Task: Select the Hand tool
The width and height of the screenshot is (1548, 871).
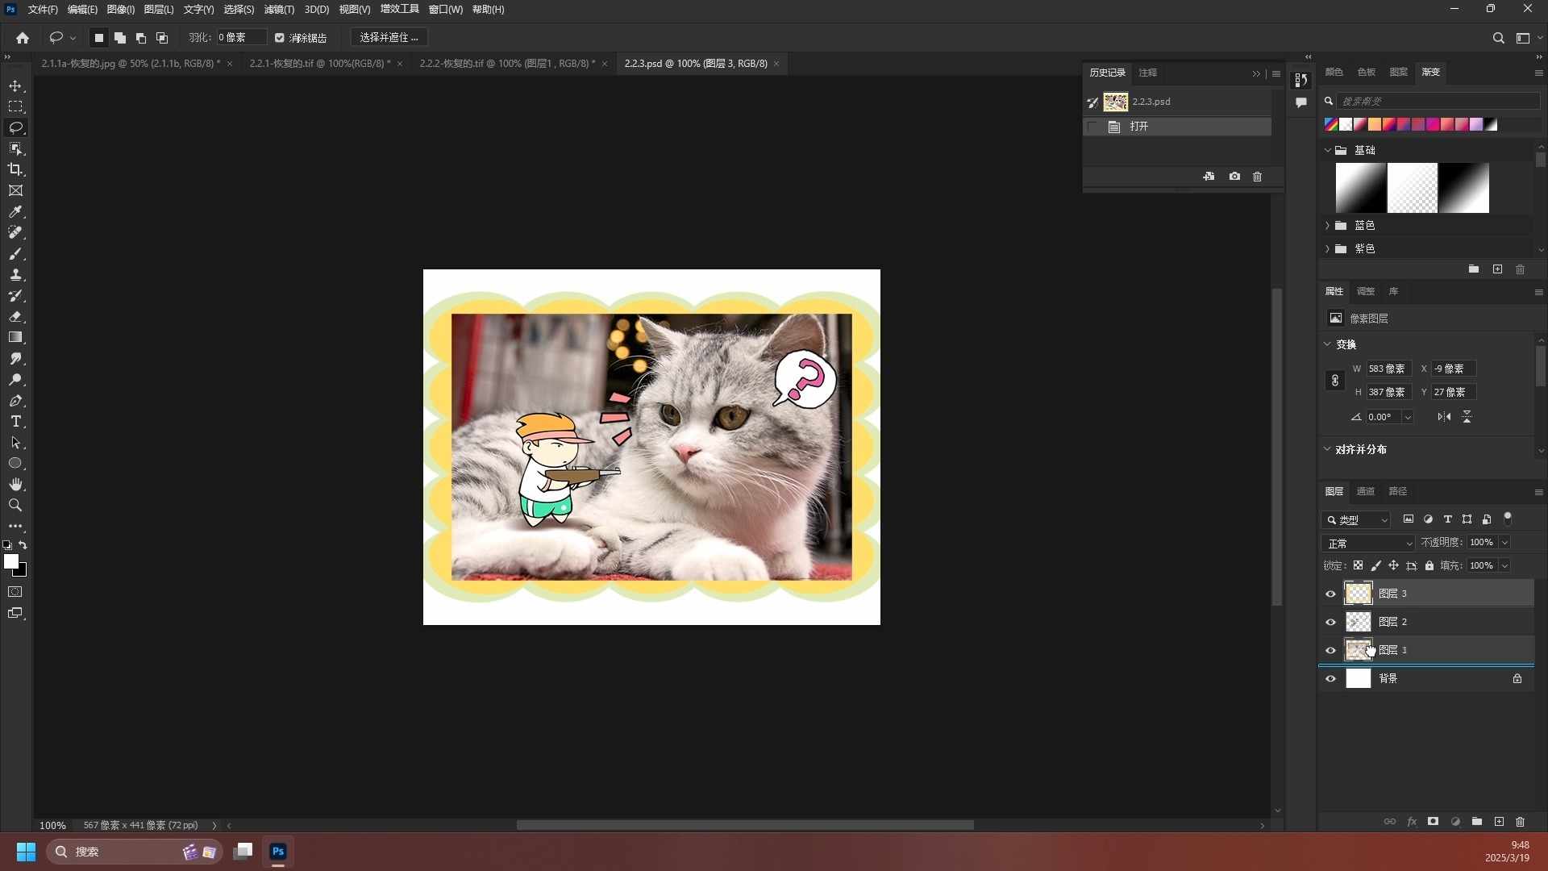Action: tap(15, 484)
